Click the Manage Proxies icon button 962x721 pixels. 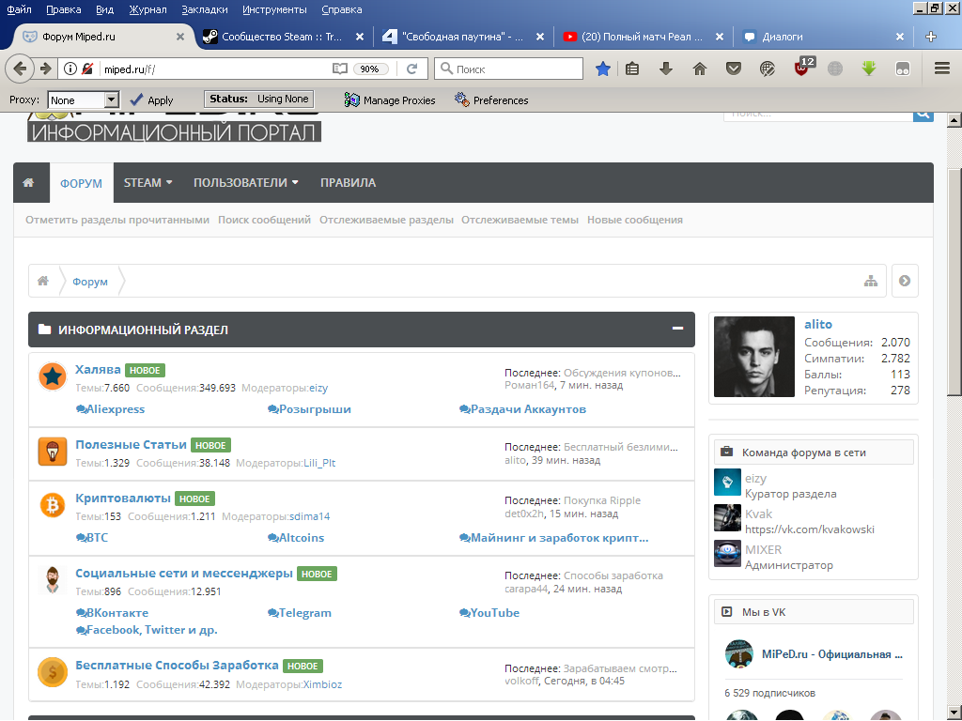pos(390,100)
